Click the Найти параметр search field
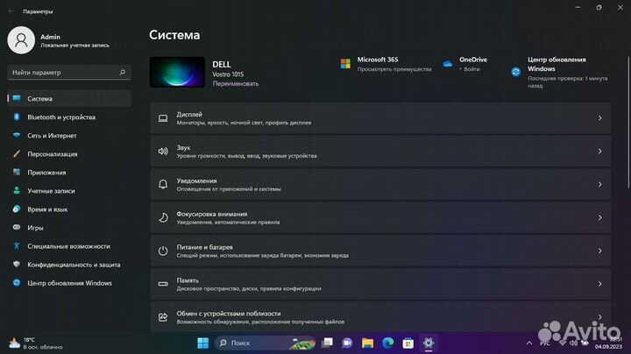The height and width of the screenshot is (354, 631). click(69, 73)
